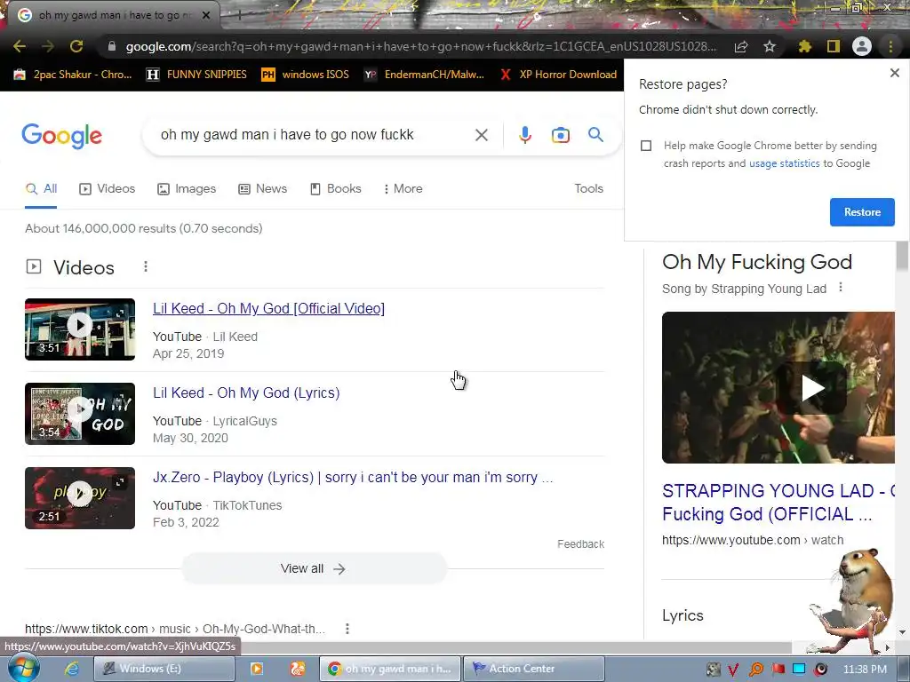
Task: Open options for Strapping Young Lad song
Action: click(841, 288)
